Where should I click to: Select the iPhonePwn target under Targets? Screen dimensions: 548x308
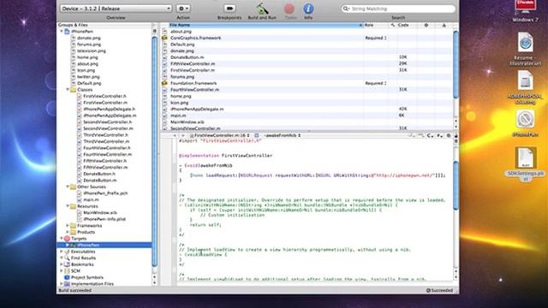[x=104, y=246]
